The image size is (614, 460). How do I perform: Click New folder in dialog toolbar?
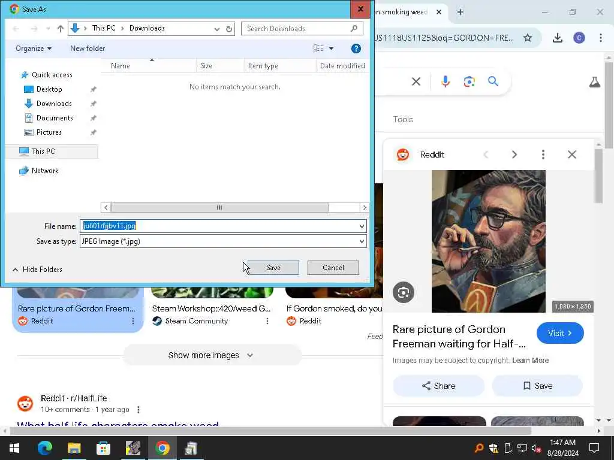[x=88, y=49]
